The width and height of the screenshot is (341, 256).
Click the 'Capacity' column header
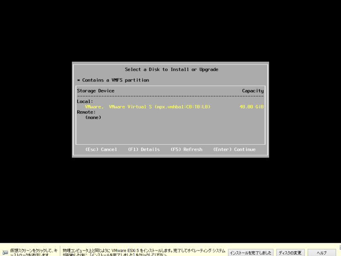coord(253,91)
